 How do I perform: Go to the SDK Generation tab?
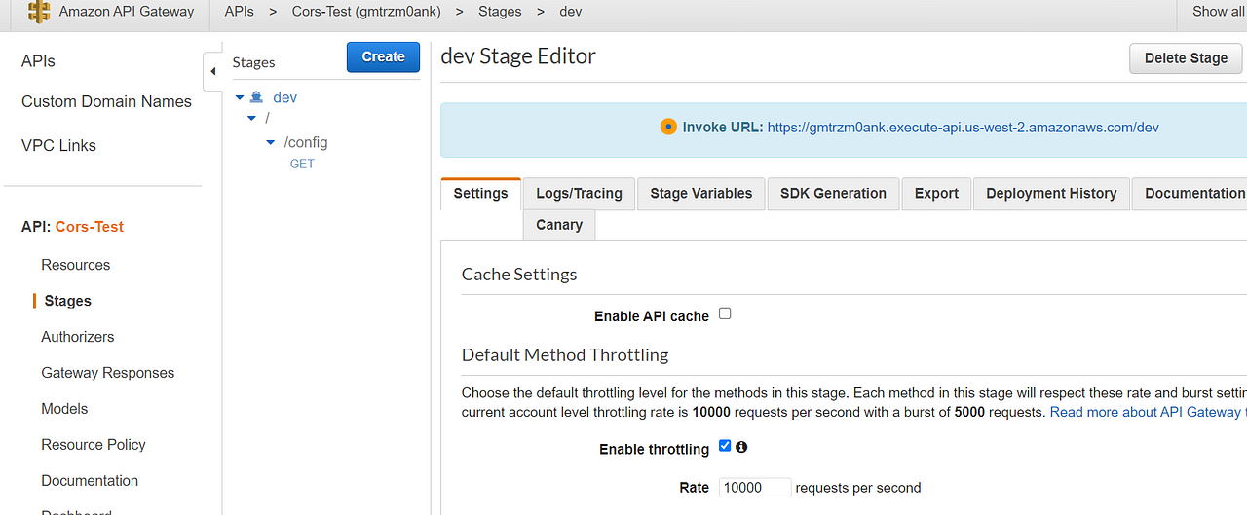tap(833, 194)
